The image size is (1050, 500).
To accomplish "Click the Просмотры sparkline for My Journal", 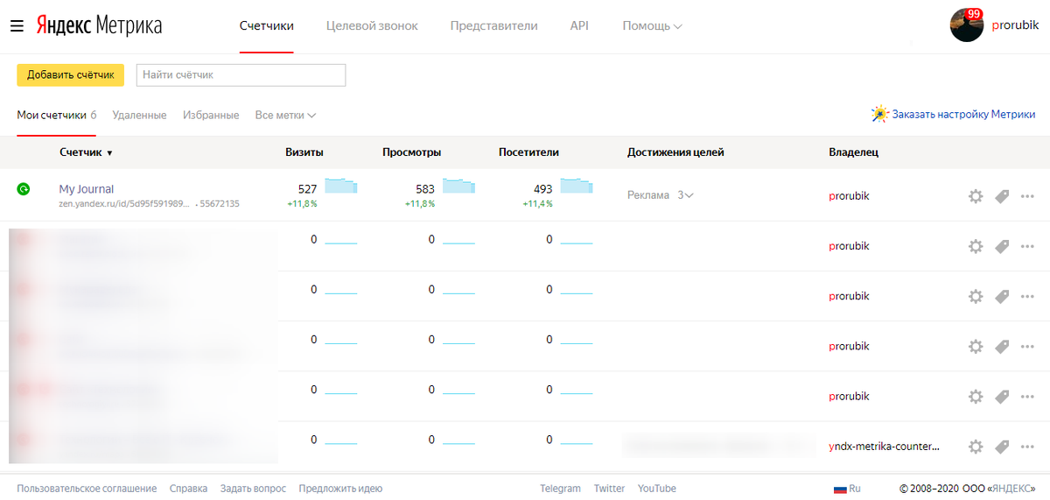I will [458, 186].
